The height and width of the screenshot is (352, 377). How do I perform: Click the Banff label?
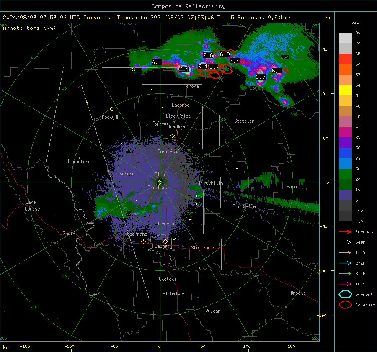click(69, 233)
